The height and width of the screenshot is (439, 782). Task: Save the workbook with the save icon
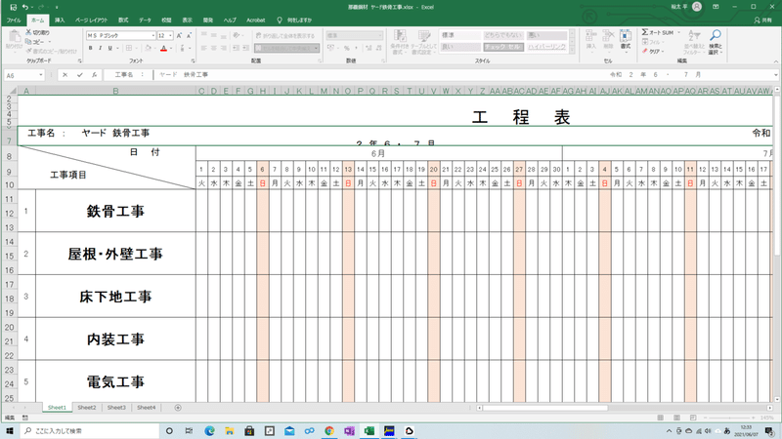pyautogui.click(x=14, y=7)
